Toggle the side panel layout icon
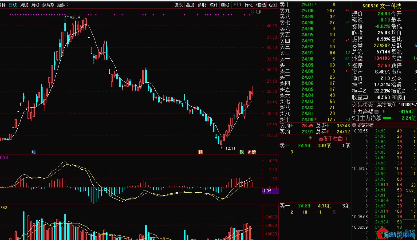 click(258, 12)
